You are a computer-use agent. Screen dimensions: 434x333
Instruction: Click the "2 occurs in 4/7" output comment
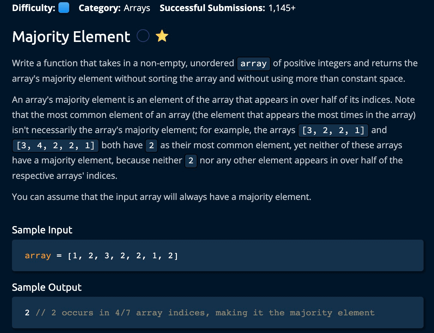coord(205,313)
